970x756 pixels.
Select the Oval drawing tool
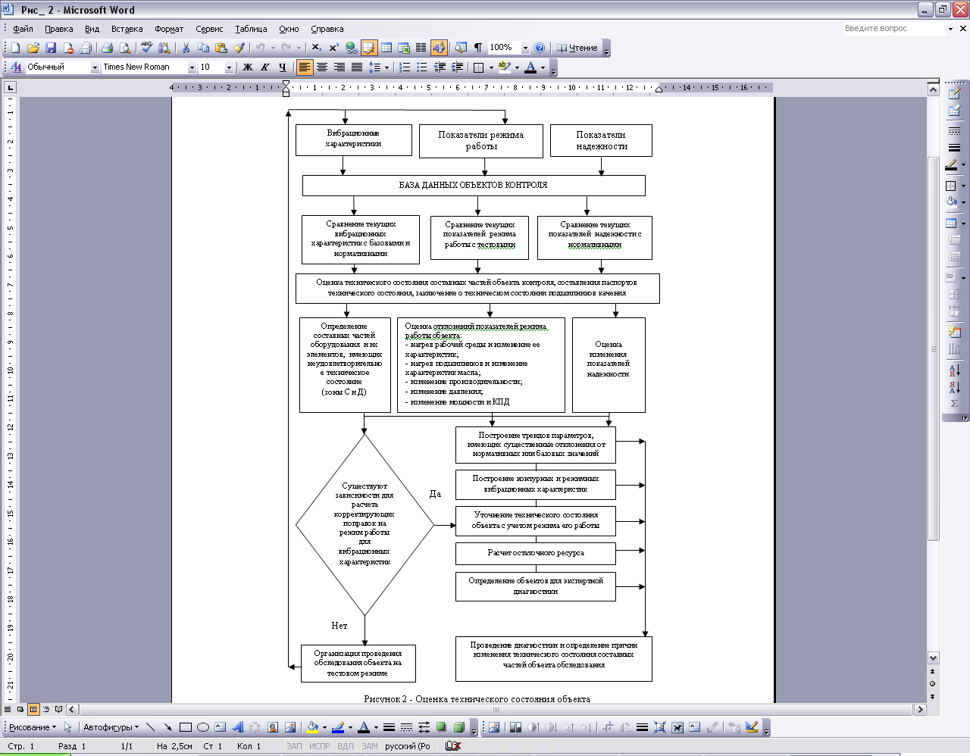(202, 727)
